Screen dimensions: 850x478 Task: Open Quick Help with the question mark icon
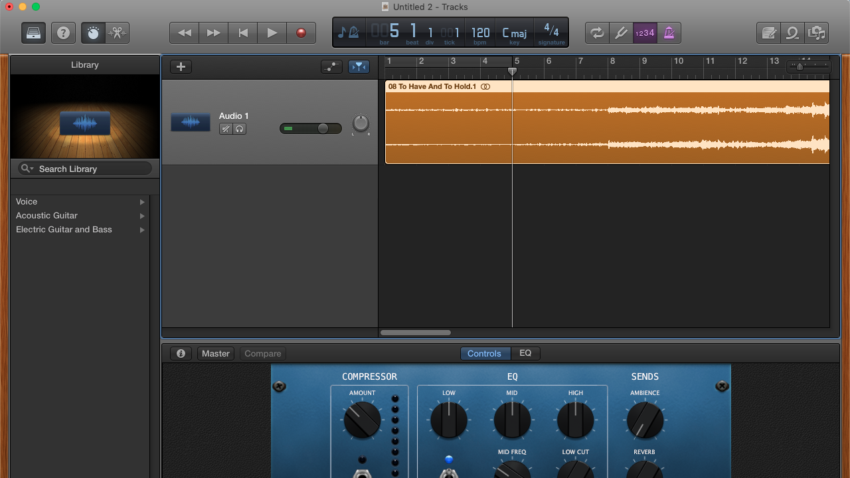[63, 33]
